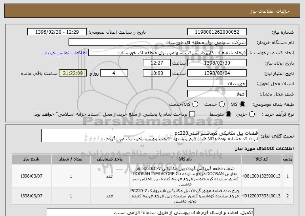Click the general need description text box
Screen dimensions: 305x216
pos(150,136)
